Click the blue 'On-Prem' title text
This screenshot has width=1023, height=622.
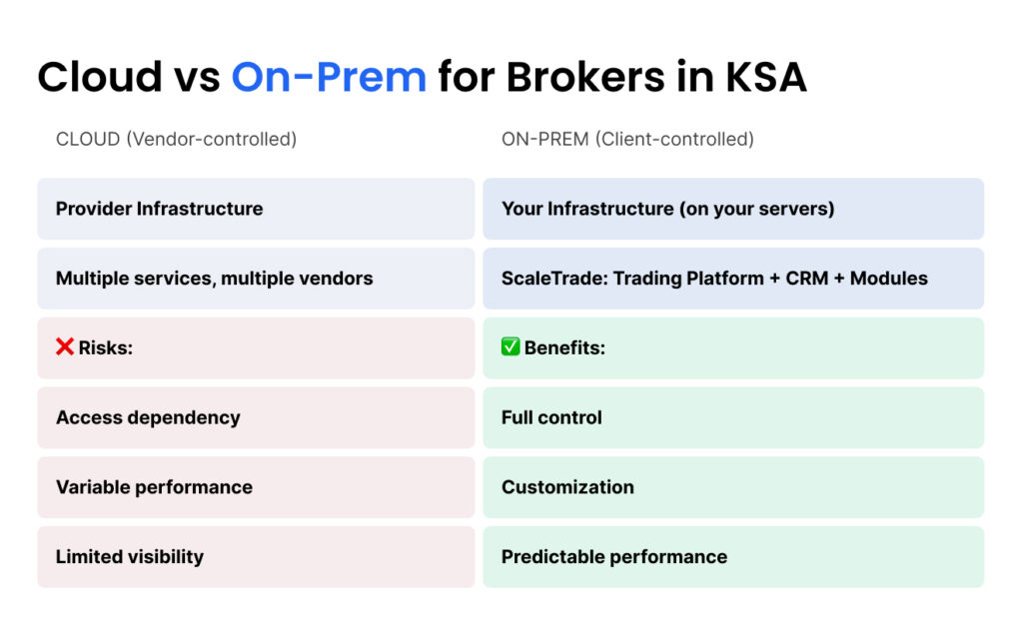(x=329, y=77)
